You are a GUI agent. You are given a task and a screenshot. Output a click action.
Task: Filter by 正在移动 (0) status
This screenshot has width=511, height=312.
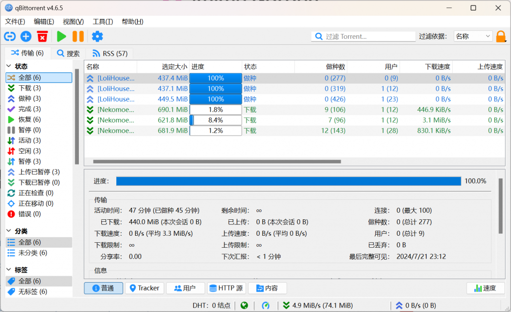39,203
